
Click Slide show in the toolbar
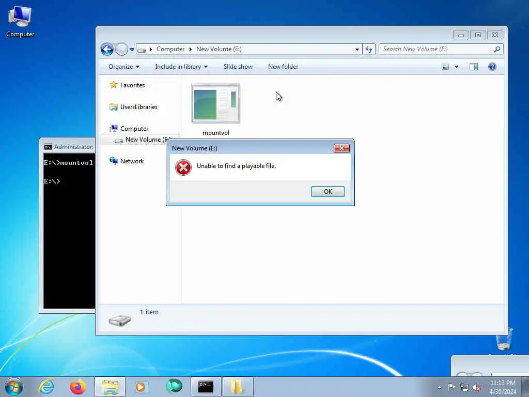(x=238, y=67)
